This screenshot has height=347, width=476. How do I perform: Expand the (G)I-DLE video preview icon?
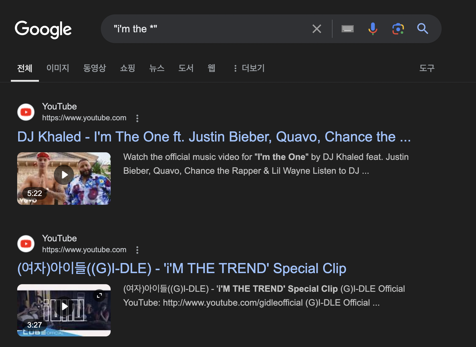99,295
